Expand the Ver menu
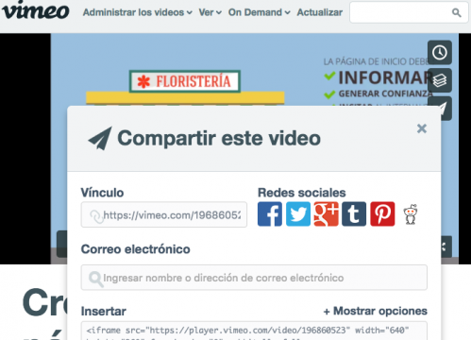The image size is (471, 340). (x=210, y=12)
